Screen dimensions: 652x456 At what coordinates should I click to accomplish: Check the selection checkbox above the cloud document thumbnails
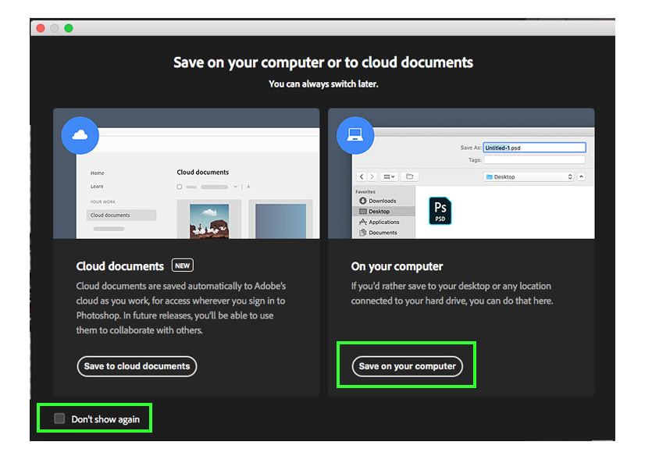(x=180, y=187)
